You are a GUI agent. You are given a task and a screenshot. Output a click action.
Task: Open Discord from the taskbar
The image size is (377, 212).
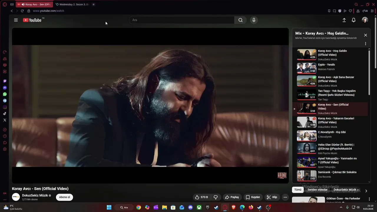[190, 207]
